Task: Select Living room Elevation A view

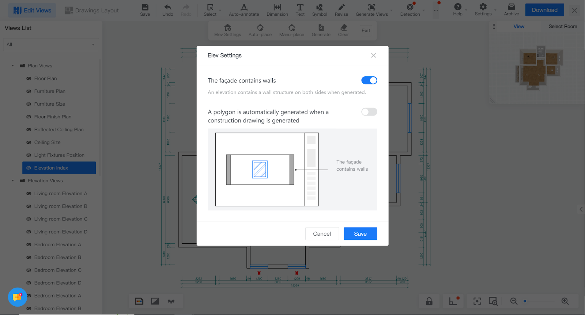Action: pyautogui.click(x=61, y=194)
